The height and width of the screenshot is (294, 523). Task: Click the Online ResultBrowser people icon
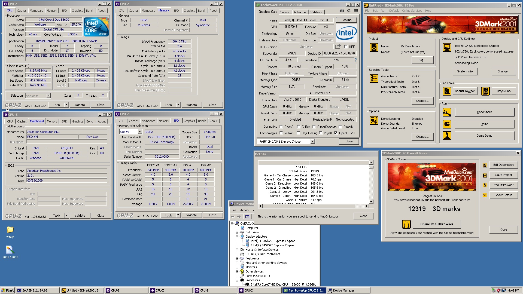[x=406, y=224]
